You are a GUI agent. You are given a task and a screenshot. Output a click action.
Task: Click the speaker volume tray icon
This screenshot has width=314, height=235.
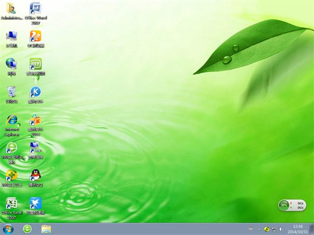[x=281, y=229]
